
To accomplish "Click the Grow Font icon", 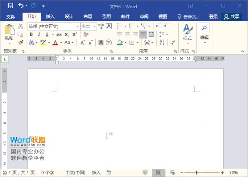I will [x=83, y=43].
